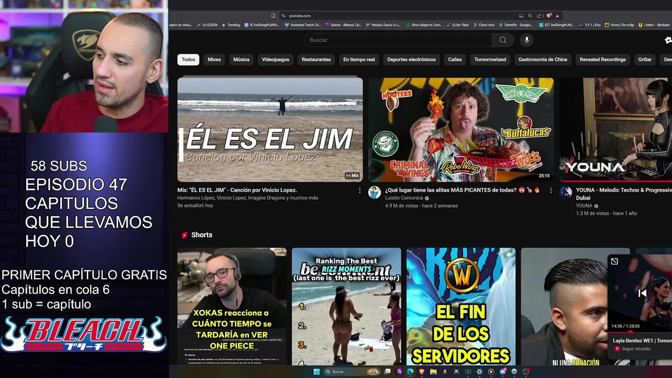The height and width of the screenshot is (378, 672).
Task: Click the zoom magnifier in address bar
Action: click(x=530, y=16)
